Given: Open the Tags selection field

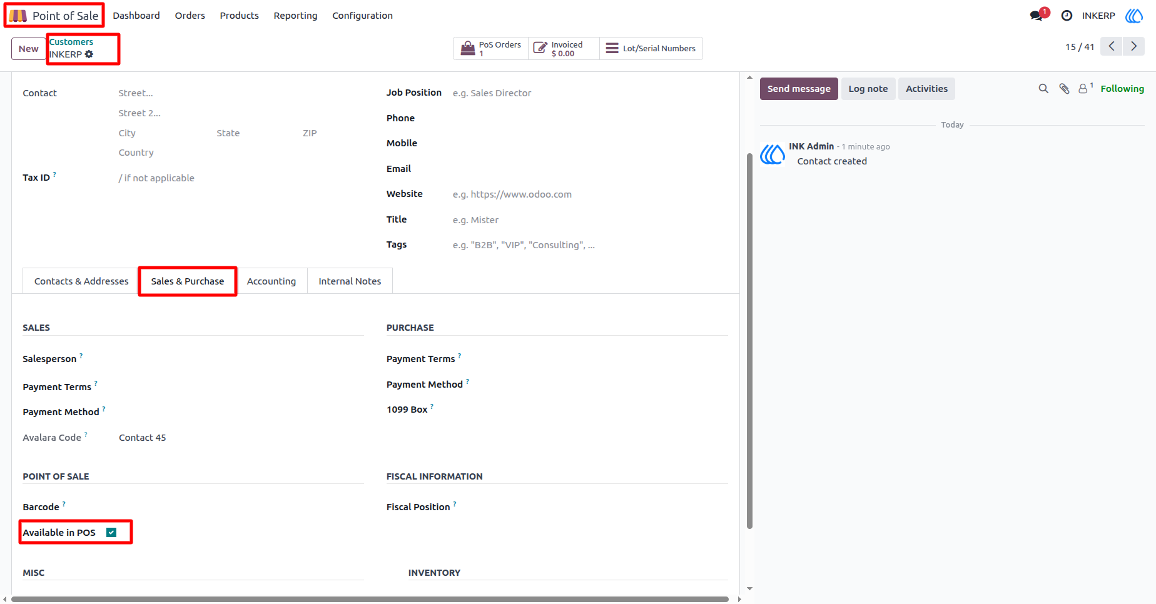Looking at the screenshot, I should pos(590,245).
